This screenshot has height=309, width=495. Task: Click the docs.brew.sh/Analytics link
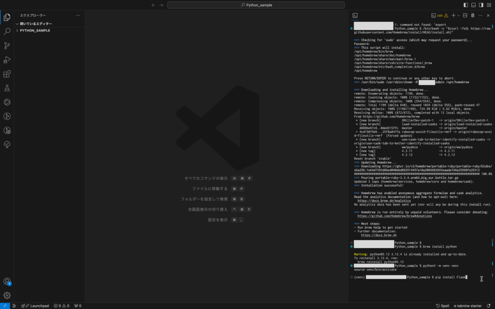point(377,200)
